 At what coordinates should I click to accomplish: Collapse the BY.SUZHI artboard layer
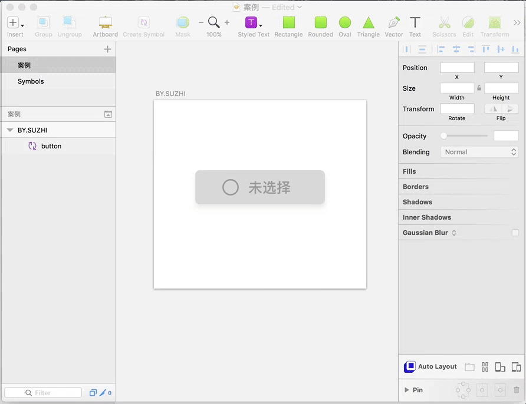tap(10, 130)
